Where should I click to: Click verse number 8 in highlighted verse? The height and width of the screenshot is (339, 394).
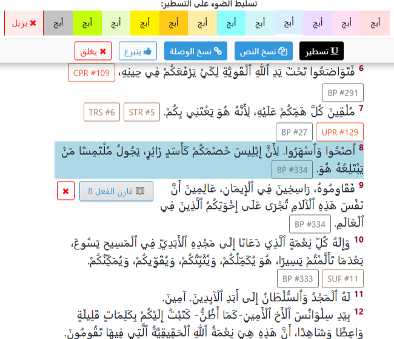[x=361, y=147]
